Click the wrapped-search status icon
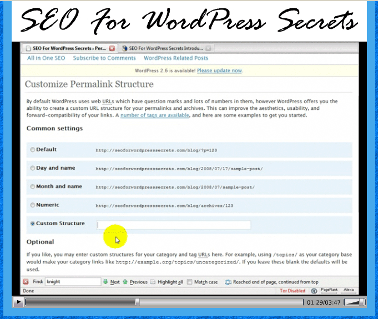 [x=228, y=282]
